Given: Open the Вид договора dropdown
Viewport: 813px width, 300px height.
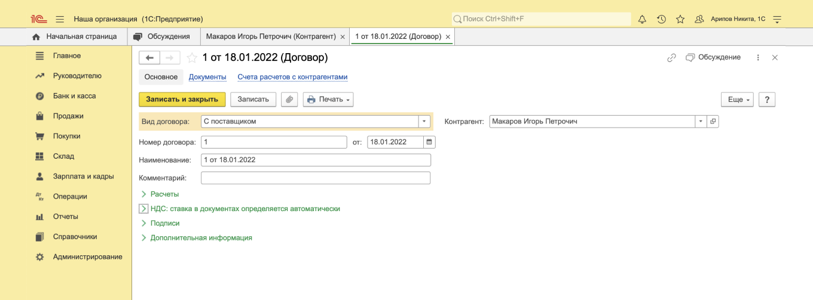Looking at the screenshot, I should coord(424,121).
